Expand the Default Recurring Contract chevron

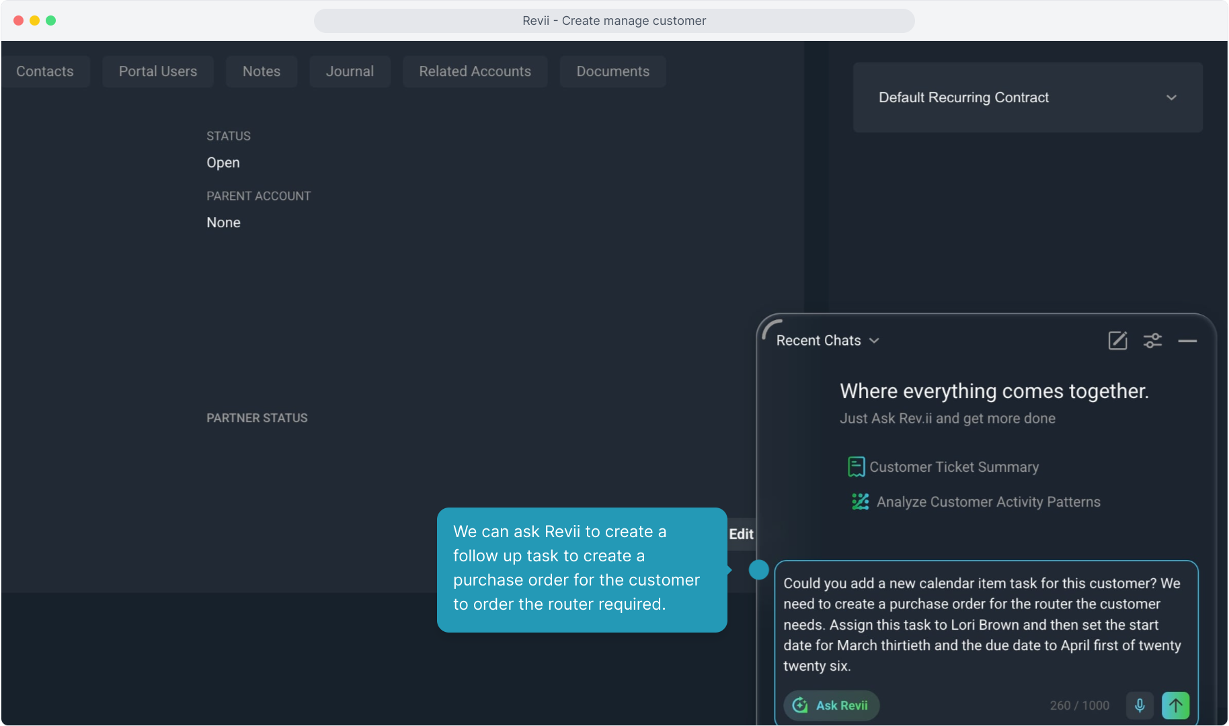[1171, 97]
